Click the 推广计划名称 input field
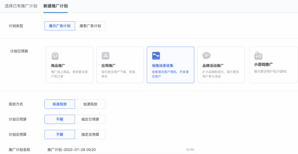 pos(121,150)
